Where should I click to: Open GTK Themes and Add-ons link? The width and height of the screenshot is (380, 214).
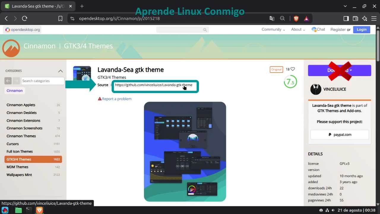[340, 111]
